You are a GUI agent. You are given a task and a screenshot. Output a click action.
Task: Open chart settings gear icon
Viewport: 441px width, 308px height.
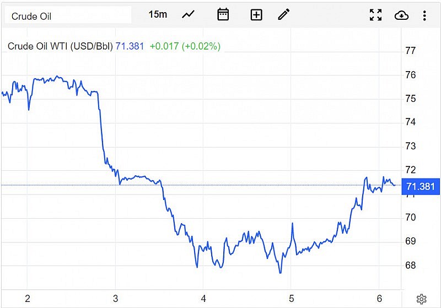(421, 299)
